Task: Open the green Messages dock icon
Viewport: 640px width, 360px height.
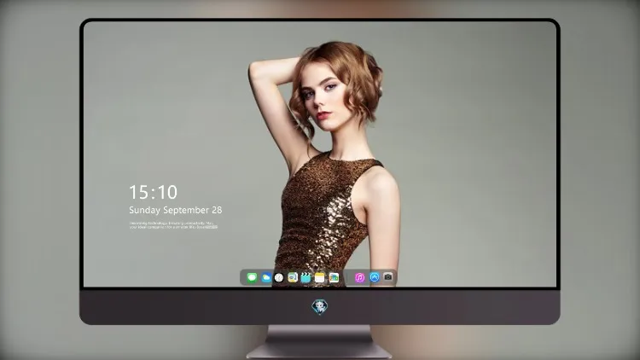Action: pos(252,278)
